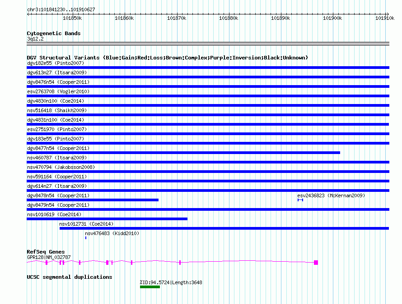Select the dgv4830n100 (Coe2014) label

(56, 101)
